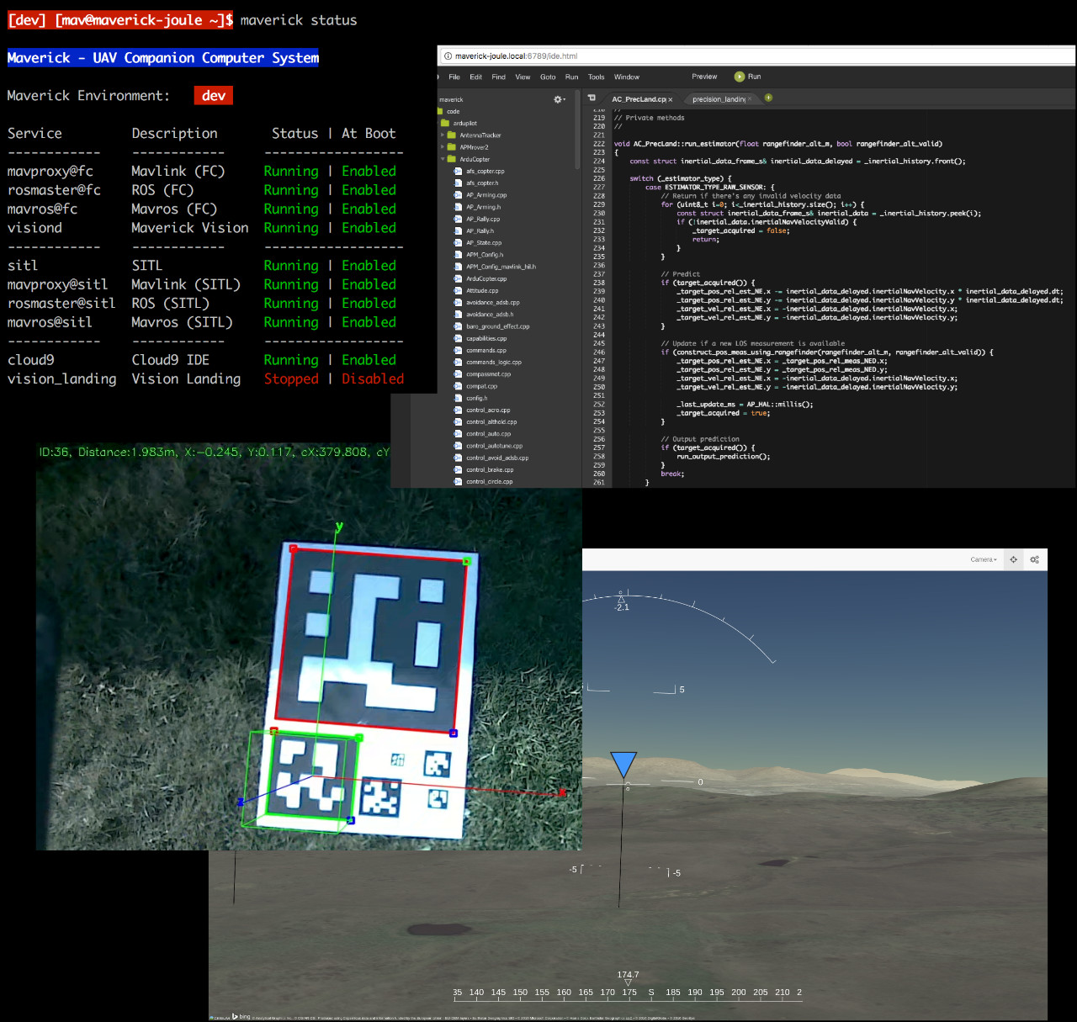Screen dimensions: 1077x1022
Task: Click the blue triangle aircraft marker
Action: [623, 765]
